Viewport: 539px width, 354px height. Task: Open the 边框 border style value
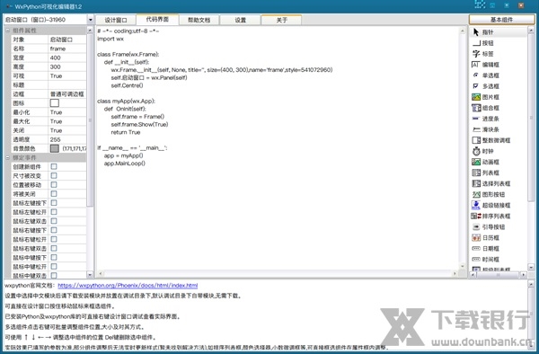pyautogui.click(x=67, y=94)
